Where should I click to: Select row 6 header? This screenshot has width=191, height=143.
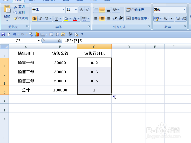coord(4,99)
